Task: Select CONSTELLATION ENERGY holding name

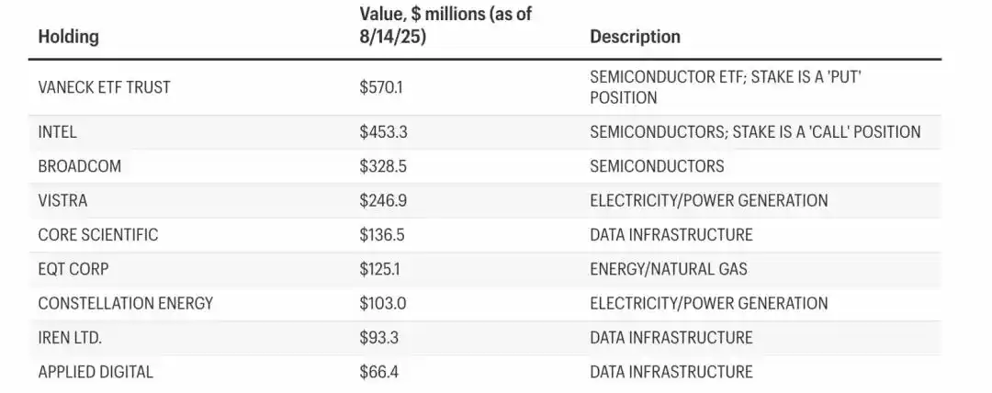Action: click(126, 303)
